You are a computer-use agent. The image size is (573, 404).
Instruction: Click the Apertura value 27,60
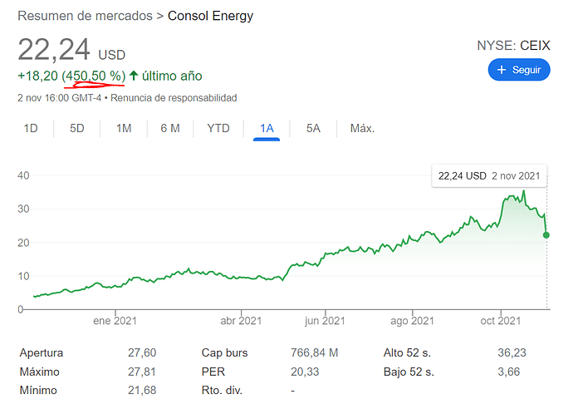(142, 352)
